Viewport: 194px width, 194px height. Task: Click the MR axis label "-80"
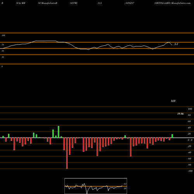point(189,165)
